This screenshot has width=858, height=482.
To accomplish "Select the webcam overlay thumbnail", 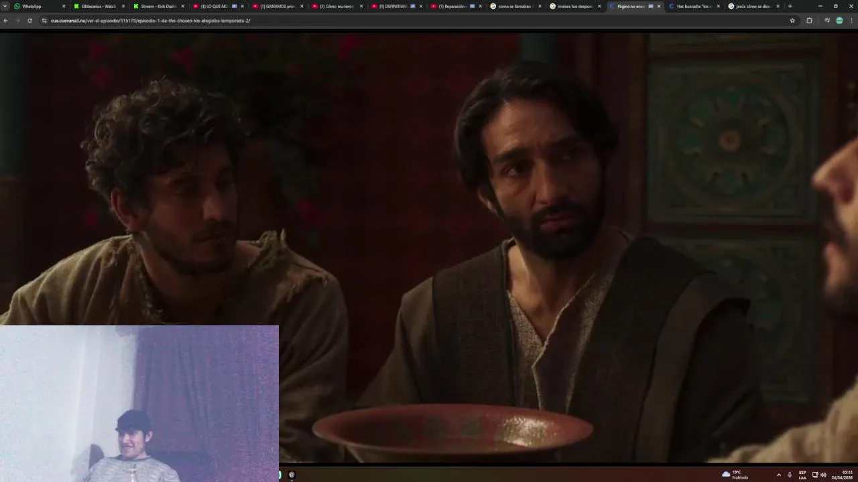I will pyautogui.click(x=139, y=404).
